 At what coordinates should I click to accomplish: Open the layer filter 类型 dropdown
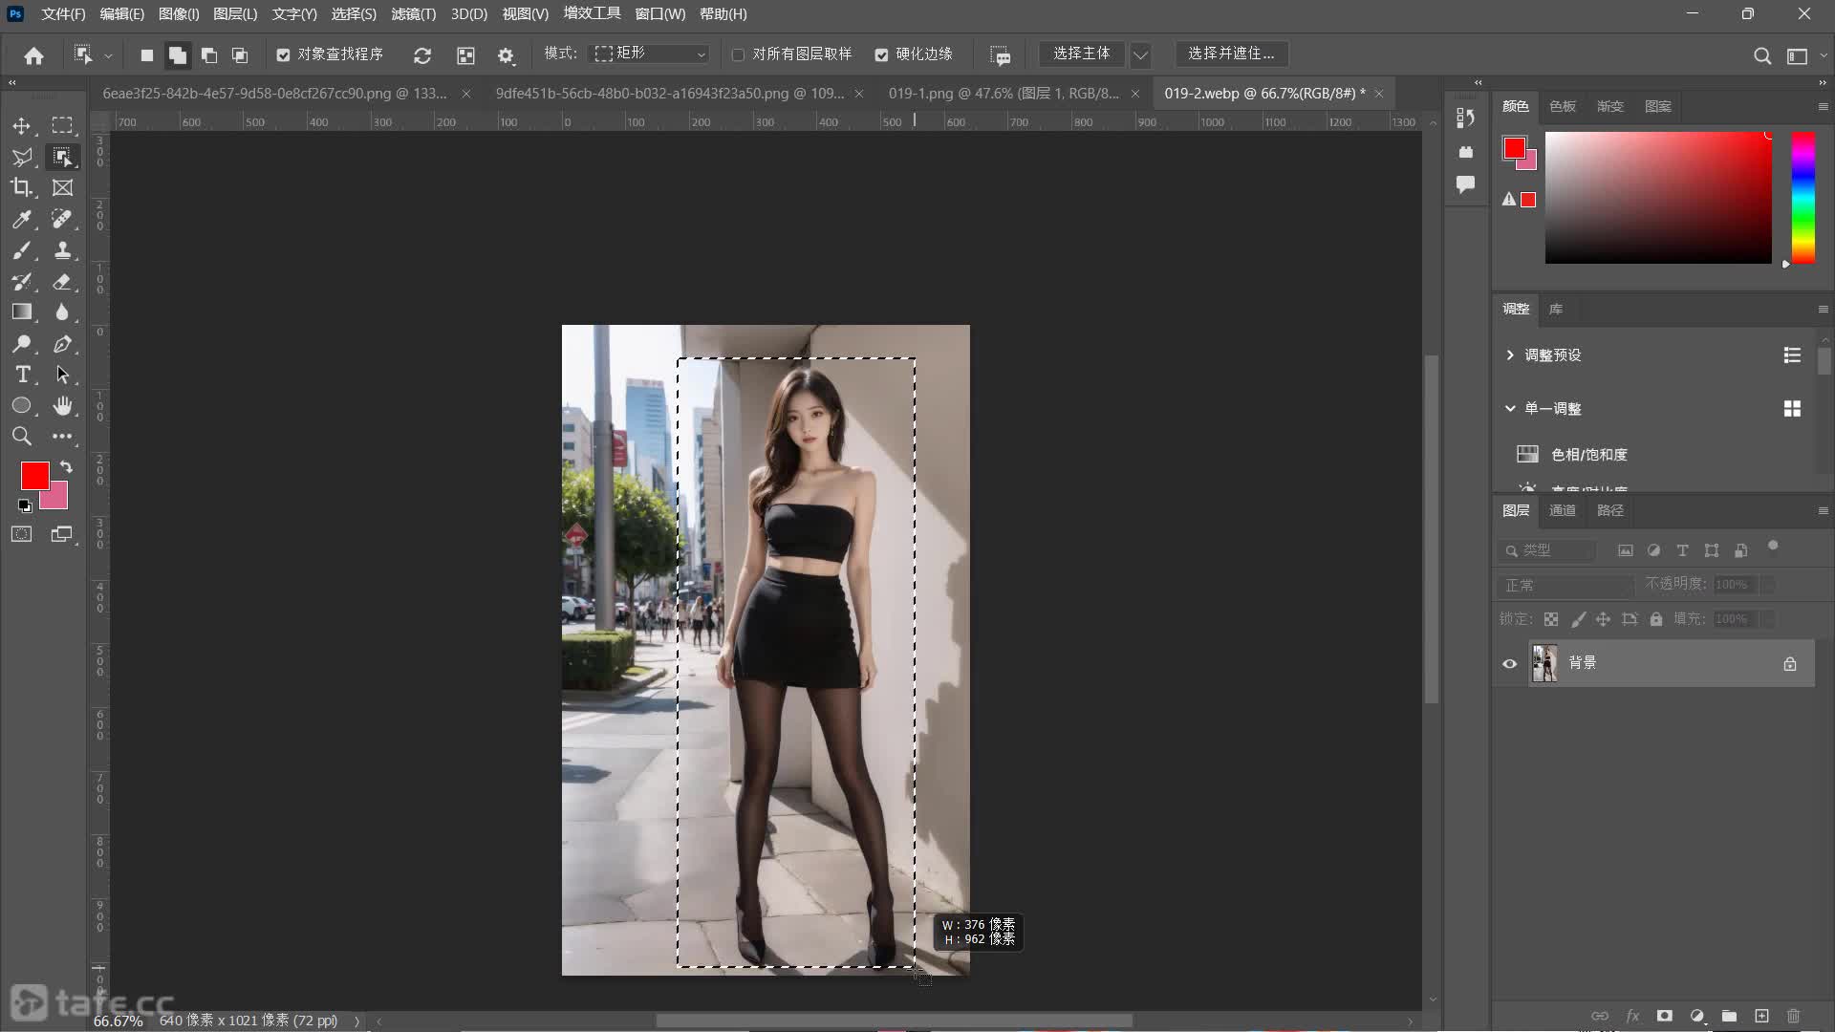click(1547, 550)
